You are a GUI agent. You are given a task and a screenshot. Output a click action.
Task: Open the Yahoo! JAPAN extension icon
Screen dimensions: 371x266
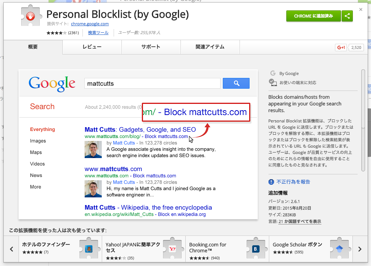pos(172,248)
